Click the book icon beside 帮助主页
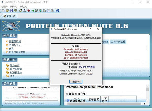 [x=7, y=65]
